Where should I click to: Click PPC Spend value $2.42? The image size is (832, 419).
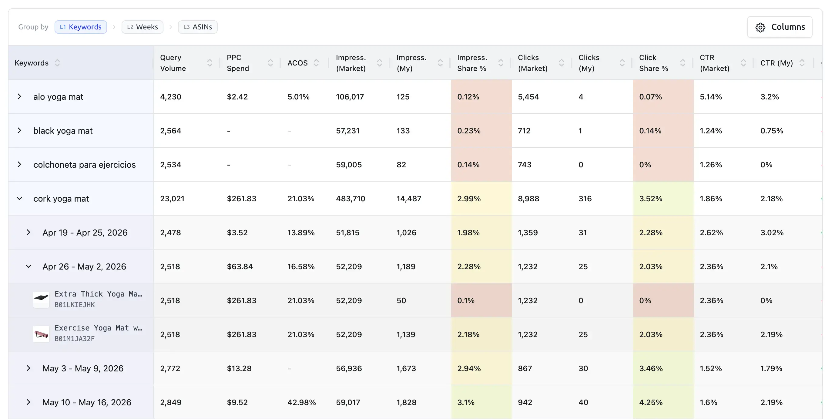click(237, 97)
